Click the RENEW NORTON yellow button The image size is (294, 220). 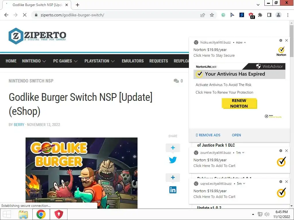tap(239, 103)
